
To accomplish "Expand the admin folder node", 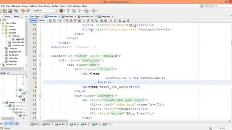I will 3,26.
